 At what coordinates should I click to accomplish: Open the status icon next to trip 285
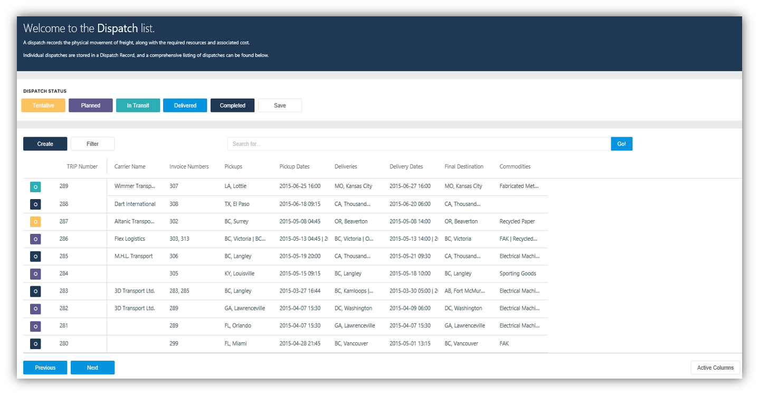pyautogui.click(x=35, y=256)
